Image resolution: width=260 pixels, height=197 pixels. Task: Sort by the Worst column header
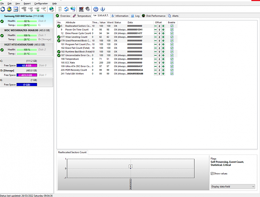point(110,22)
